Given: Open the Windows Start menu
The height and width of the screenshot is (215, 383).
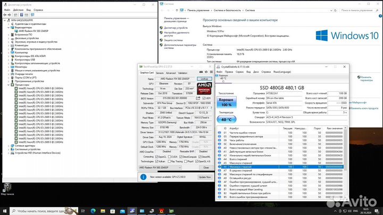Looking at the screenshot, I should click(5, 211).
